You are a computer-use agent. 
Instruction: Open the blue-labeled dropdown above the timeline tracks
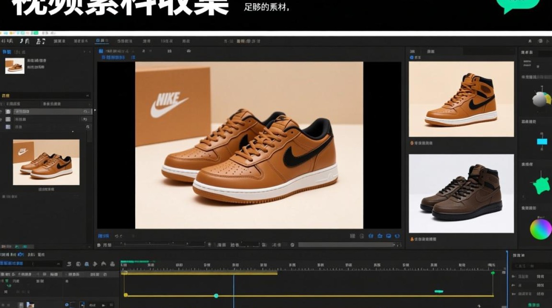(x=31, y=263)
